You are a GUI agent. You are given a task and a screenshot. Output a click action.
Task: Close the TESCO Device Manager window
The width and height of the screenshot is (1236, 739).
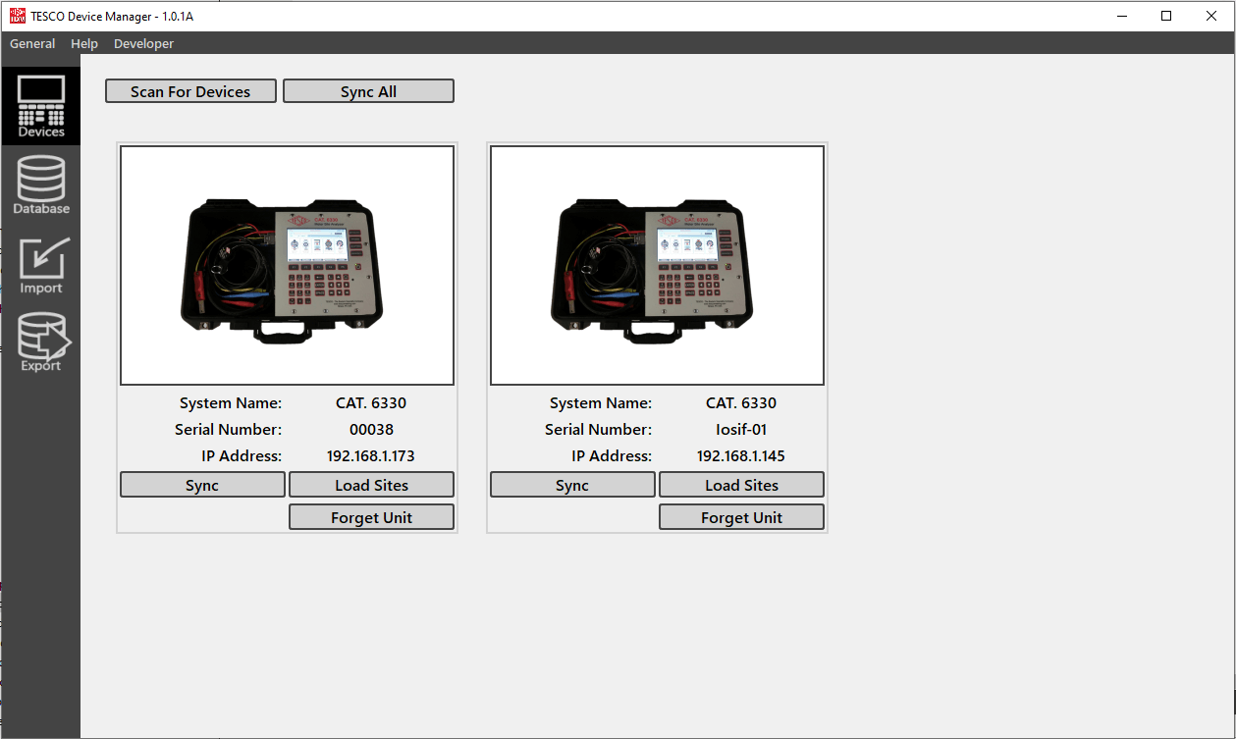pos(1211,16)
